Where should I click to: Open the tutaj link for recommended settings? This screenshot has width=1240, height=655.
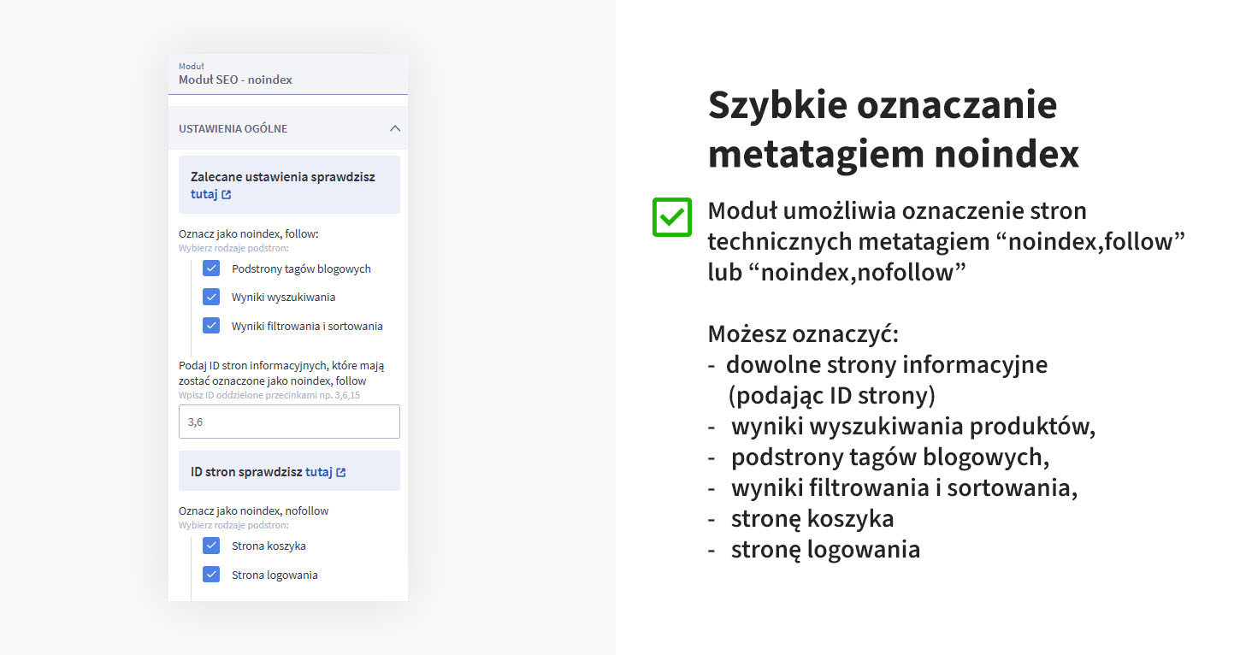(x=204, y=194)
